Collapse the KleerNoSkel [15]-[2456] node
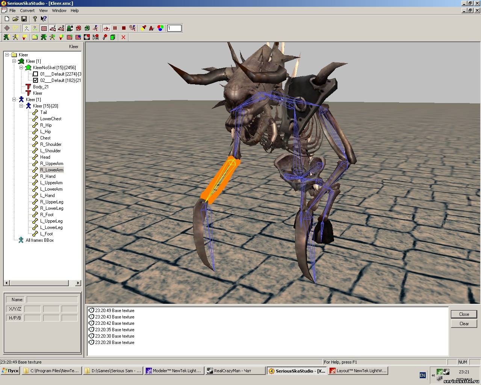The height and width of the screenshot is (385, 481). tap(21, 68)
